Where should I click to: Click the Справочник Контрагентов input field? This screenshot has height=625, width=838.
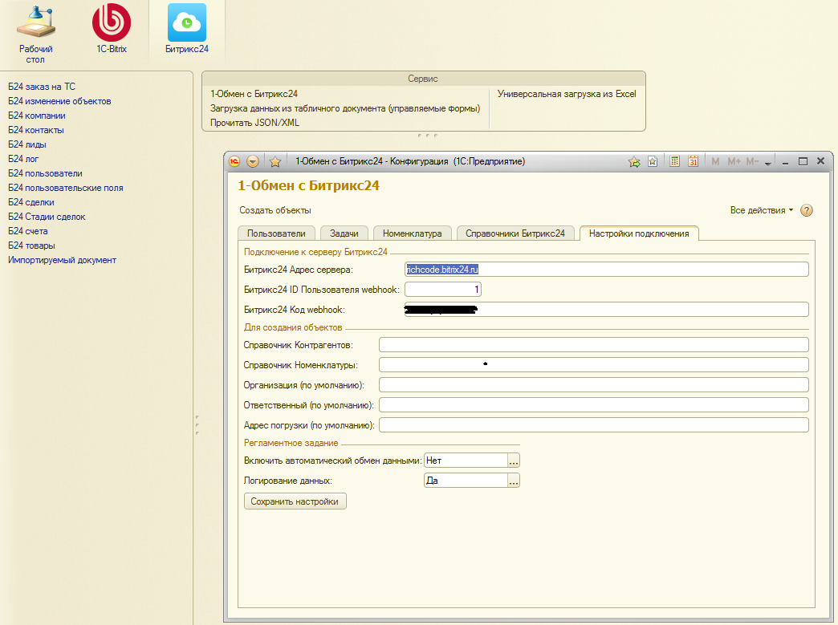coord(593,345)
